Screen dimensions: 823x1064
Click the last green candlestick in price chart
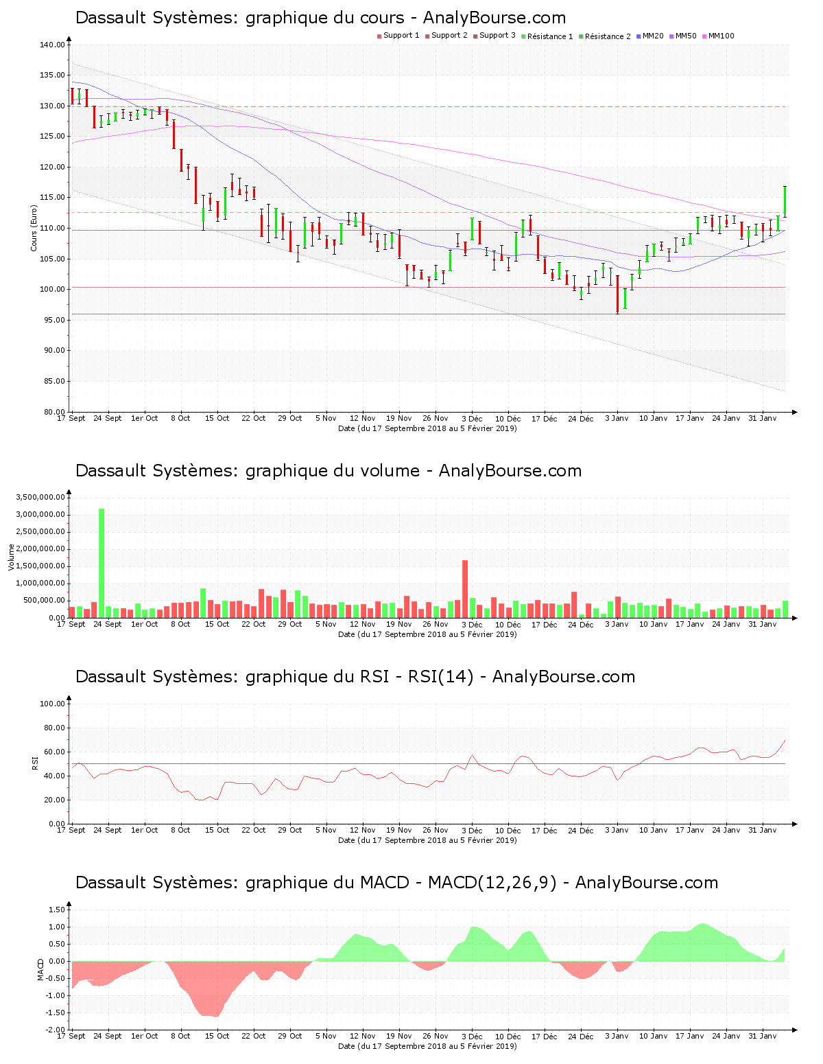point(785,201)
